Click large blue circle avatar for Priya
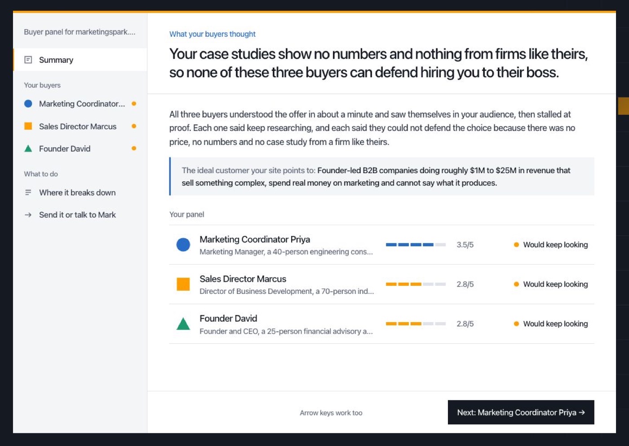629x446 pixels. 183,245
